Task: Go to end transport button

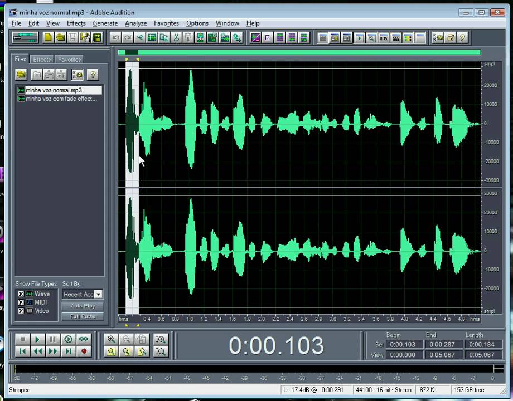Action: (x=68, y=351)
